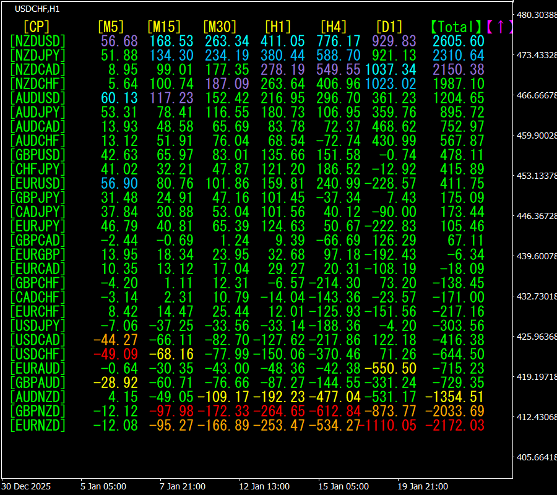
Task: Click the [EURCAD] pair label
Action: tap(38, 269)
